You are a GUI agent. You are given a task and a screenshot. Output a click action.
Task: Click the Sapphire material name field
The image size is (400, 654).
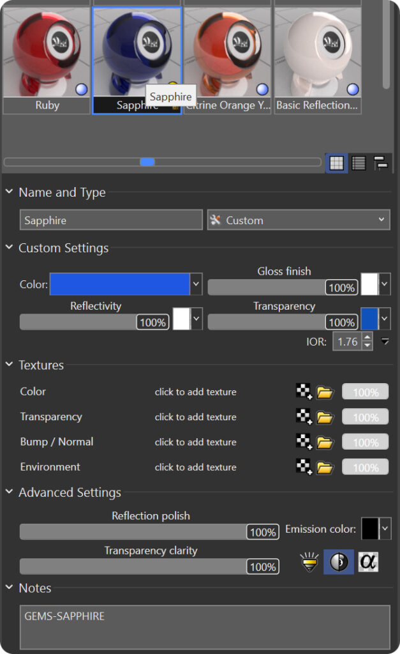[111, 220]
